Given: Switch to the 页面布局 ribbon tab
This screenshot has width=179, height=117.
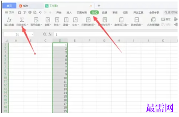Looking at the screenshot, I should tap(82, 12).
